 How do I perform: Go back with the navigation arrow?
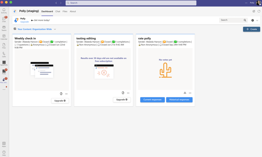click(x=56, y=3)
